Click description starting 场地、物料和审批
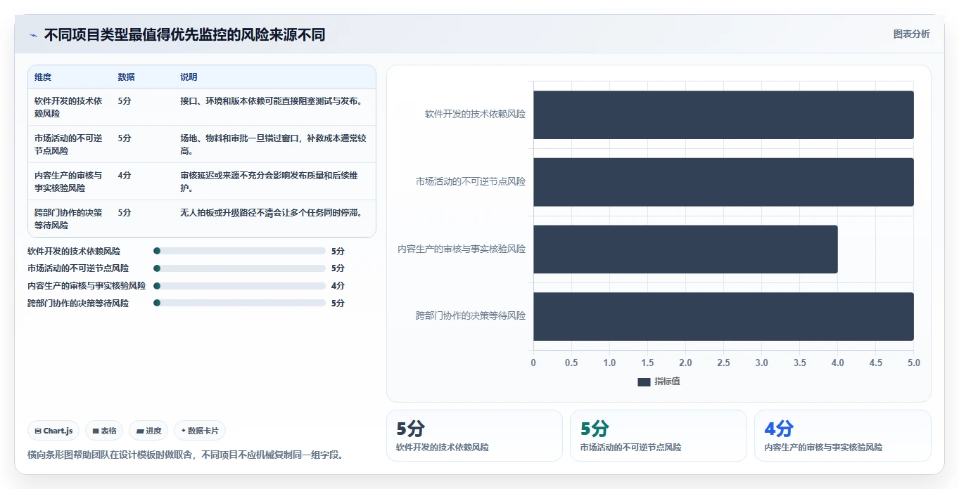Viewport: 959px width, 489px height. [x=274, y=144]
